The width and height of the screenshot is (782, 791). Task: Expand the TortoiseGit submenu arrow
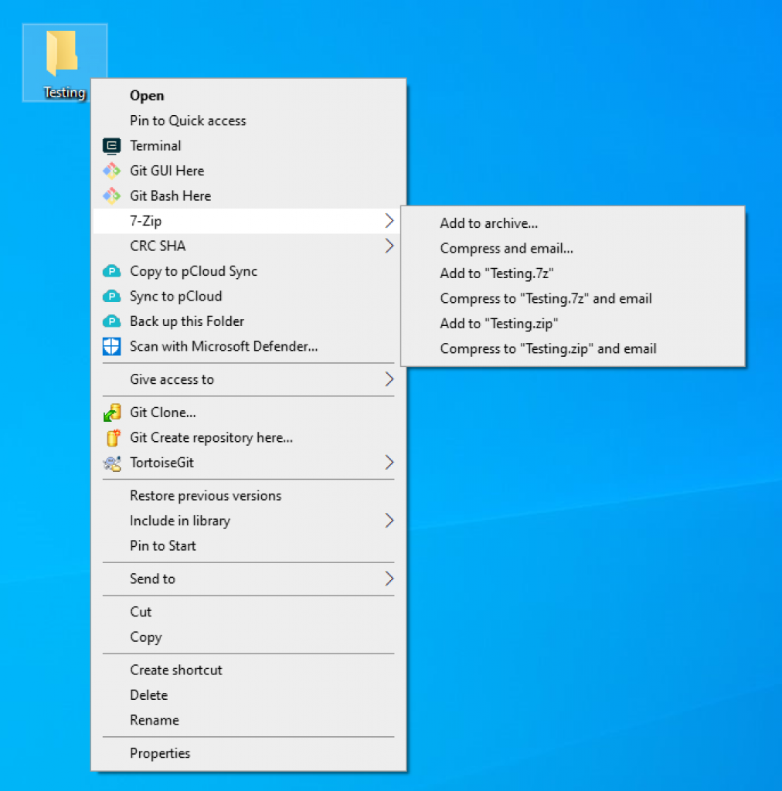tap(389, 463)
